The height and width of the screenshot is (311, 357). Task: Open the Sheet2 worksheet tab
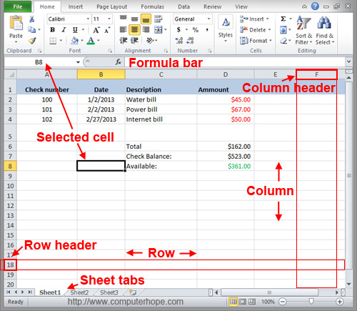(80, 292)
